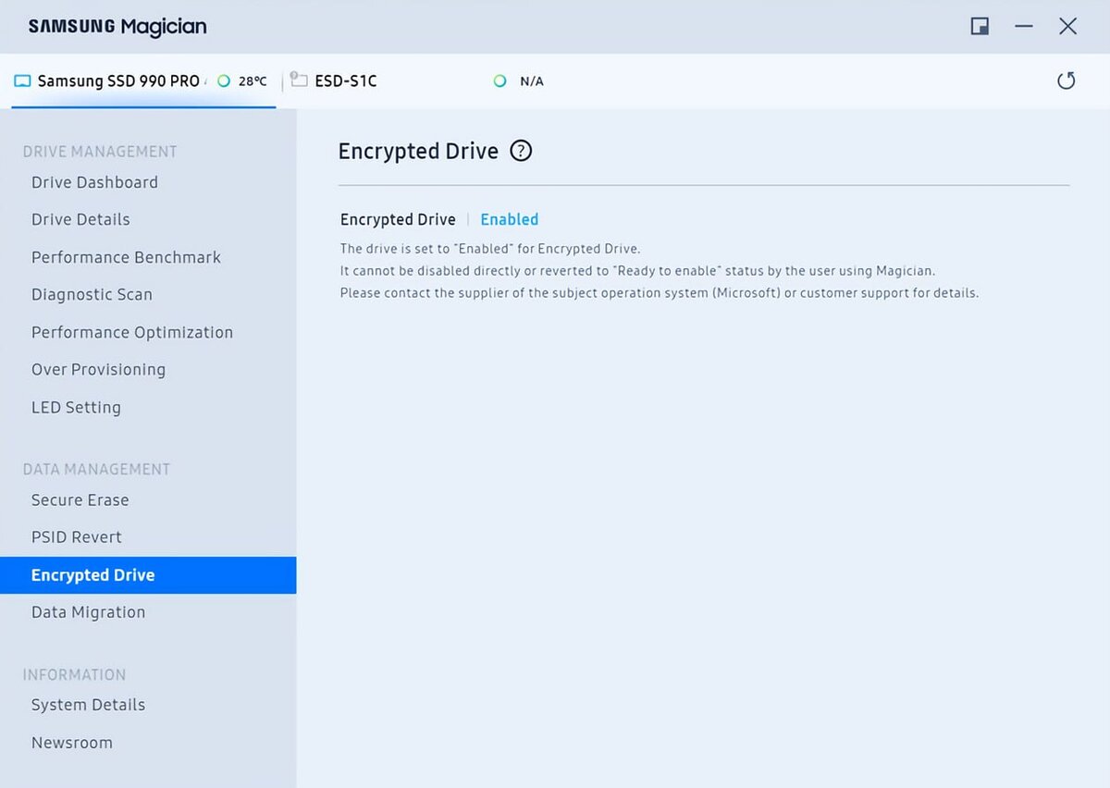Viewport: 1110px width, 788px height.
Task: Click the Encrypted Drive label beside Enabled
Action: 398,219
